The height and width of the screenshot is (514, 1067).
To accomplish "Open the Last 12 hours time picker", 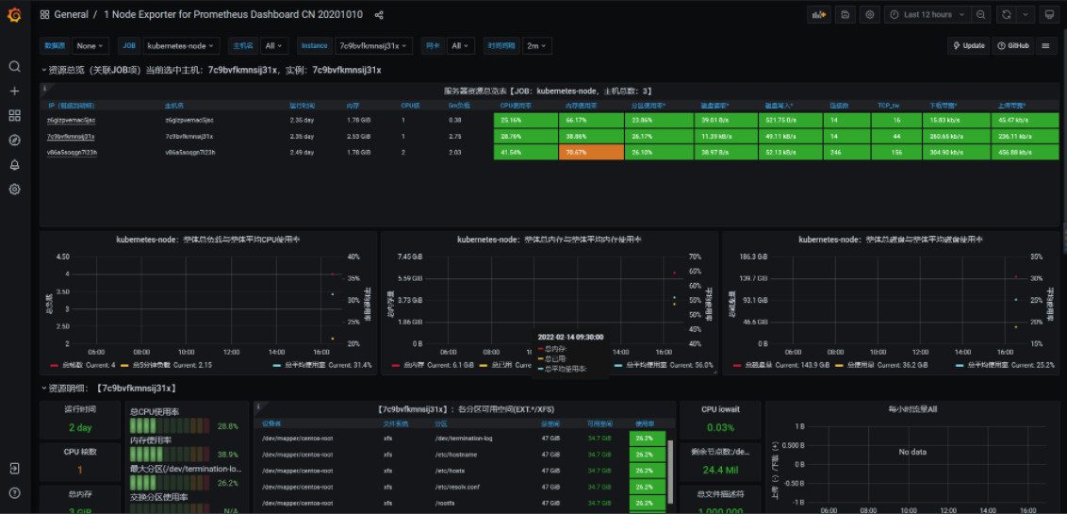I will pyautogui.click(x=927, y=15).
